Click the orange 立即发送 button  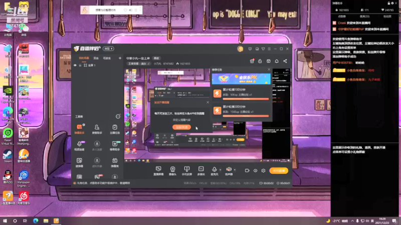(181, 127)
